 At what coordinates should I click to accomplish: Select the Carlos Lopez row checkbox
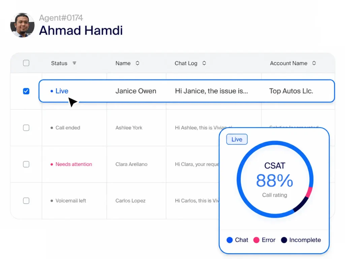(x=26, y=201)
